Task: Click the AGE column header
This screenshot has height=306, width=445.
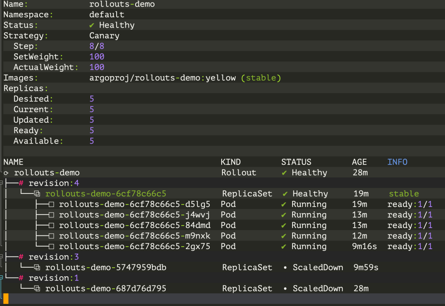Action: pyautogui.click(x=359, y=162)
